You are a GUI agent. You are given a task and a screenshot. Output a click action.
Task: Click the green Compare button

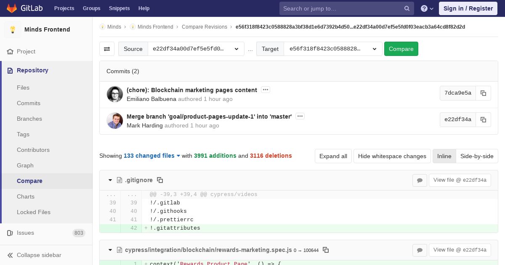(401, 49)
